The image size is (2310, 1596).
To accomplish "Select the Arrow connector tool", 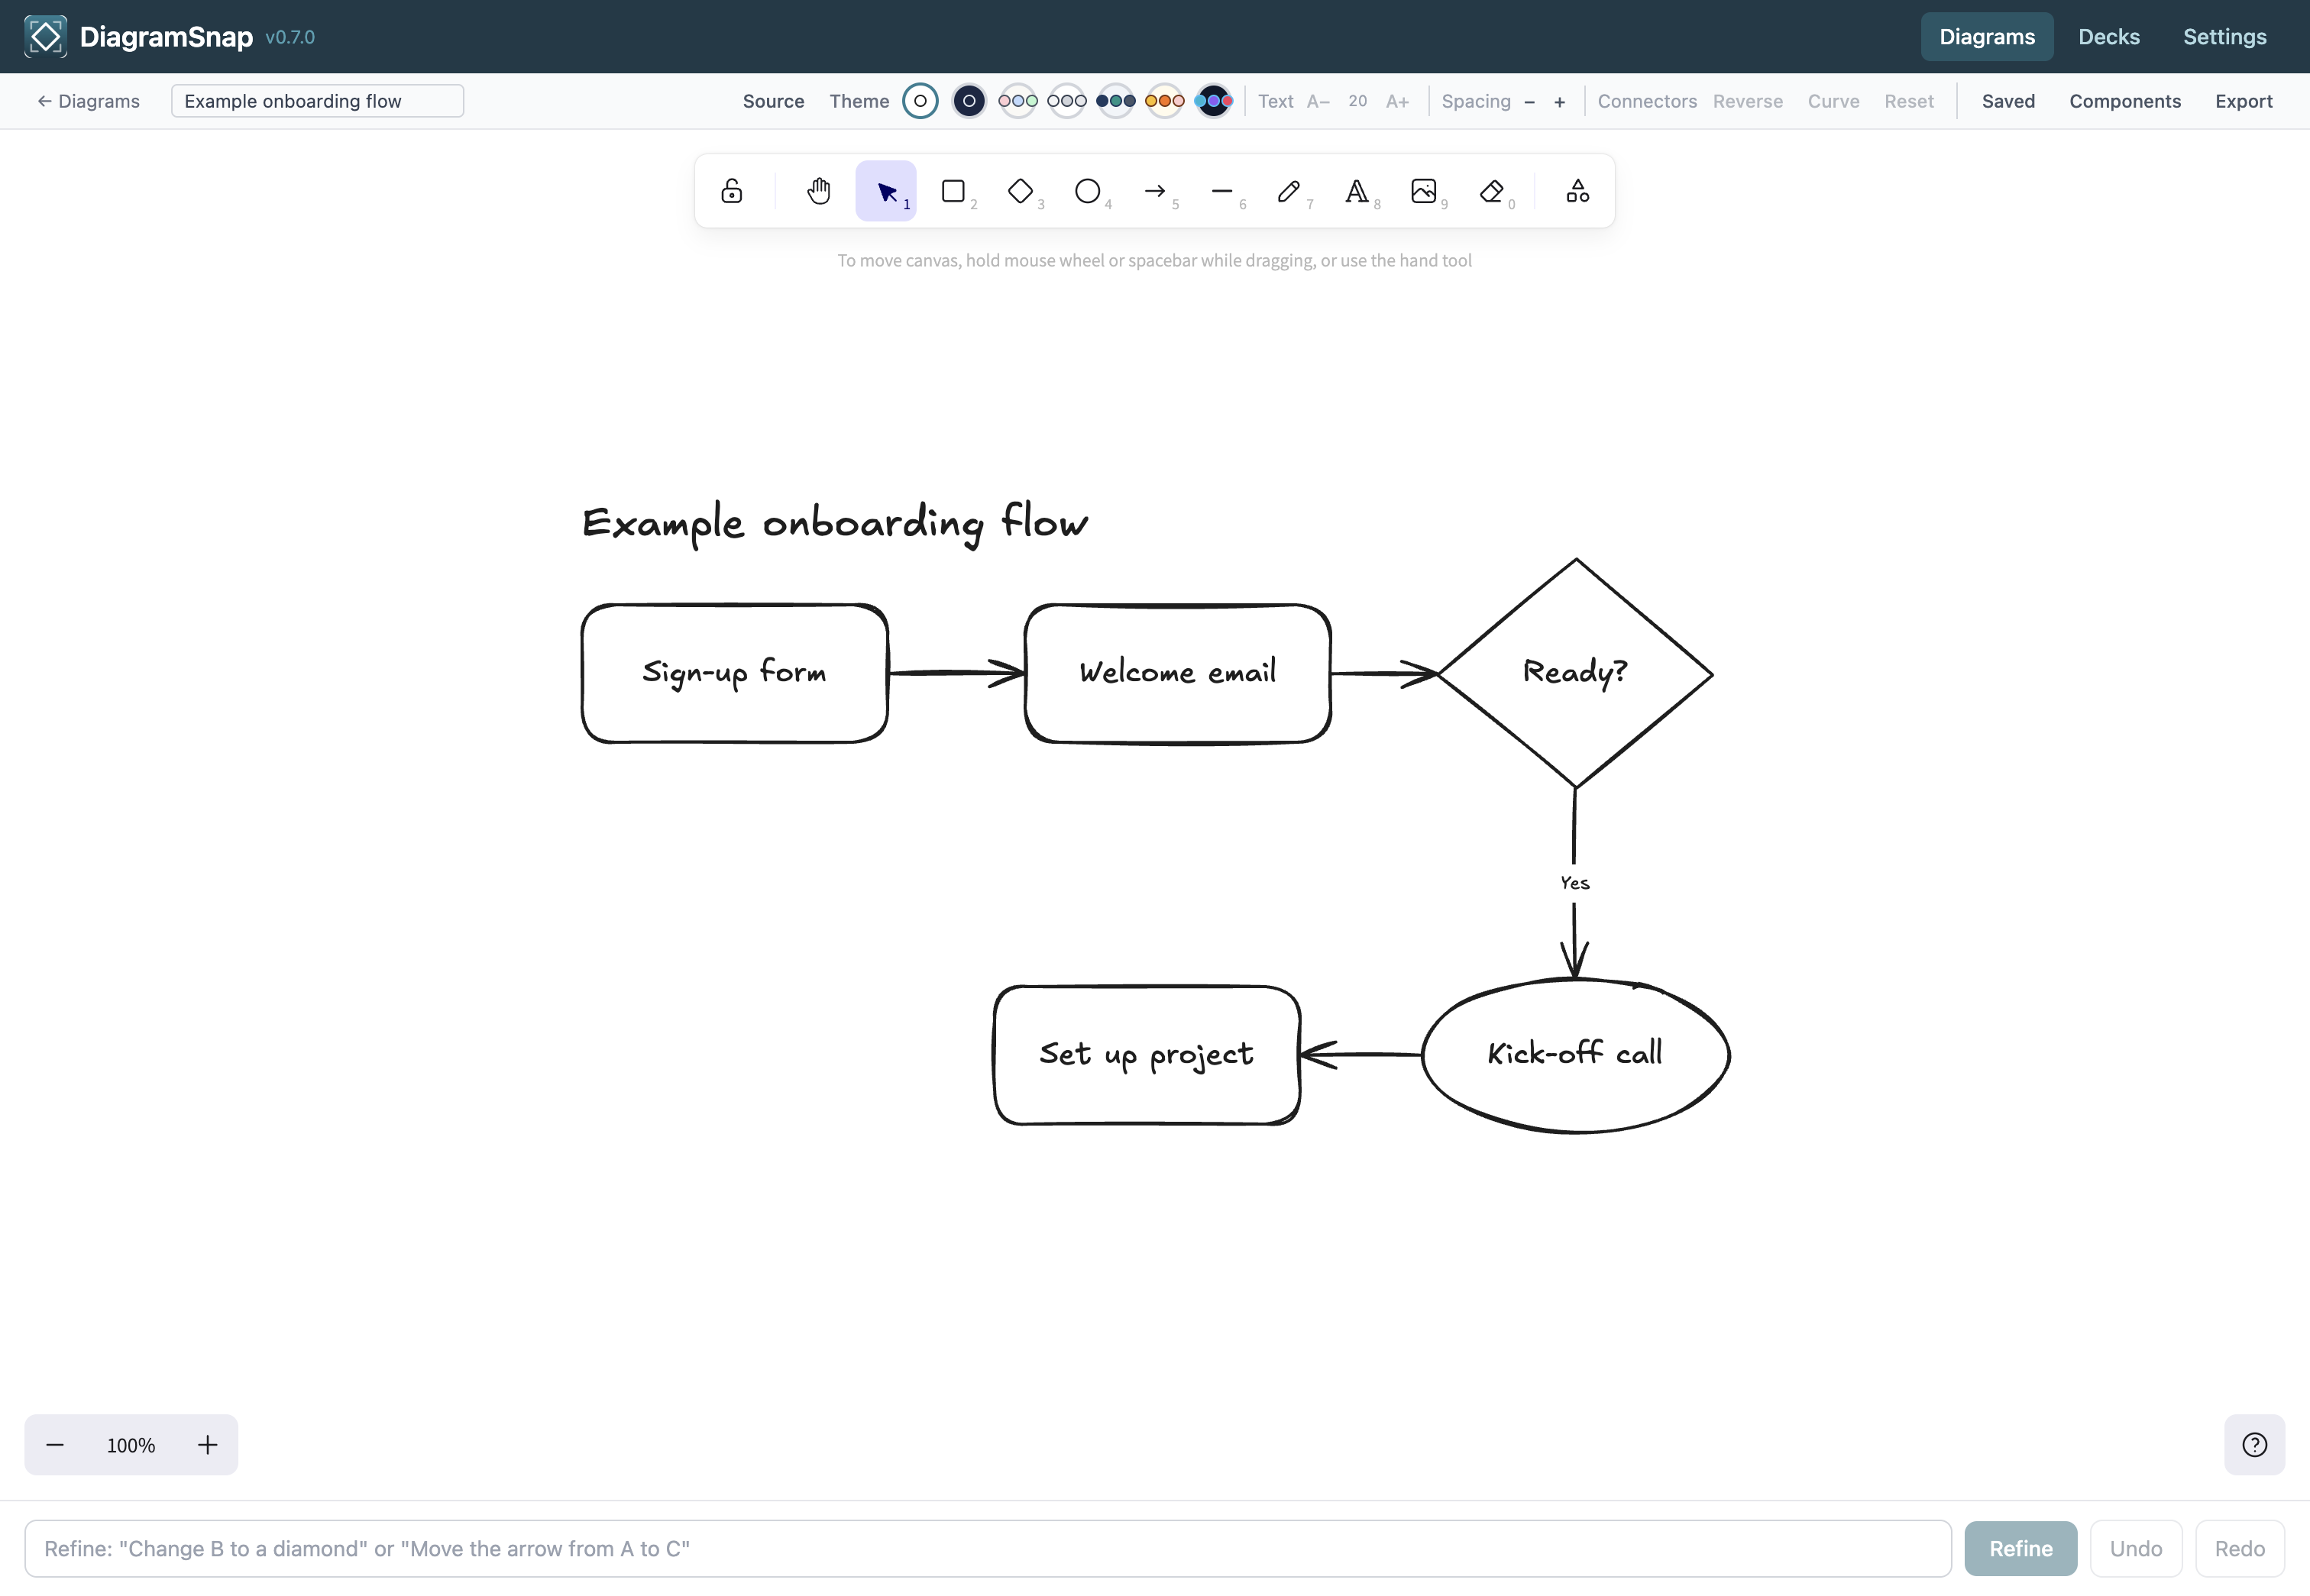I will 1156,191.
